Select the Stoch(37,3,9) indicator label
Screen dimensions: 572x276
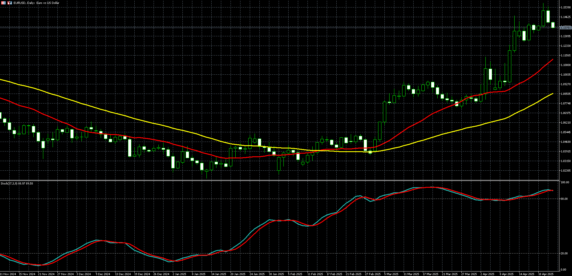click(x=17, y=183)
